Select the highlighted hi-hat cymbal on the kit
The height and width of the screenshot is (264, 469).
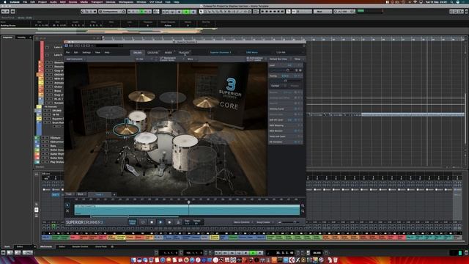click(126, 129)
